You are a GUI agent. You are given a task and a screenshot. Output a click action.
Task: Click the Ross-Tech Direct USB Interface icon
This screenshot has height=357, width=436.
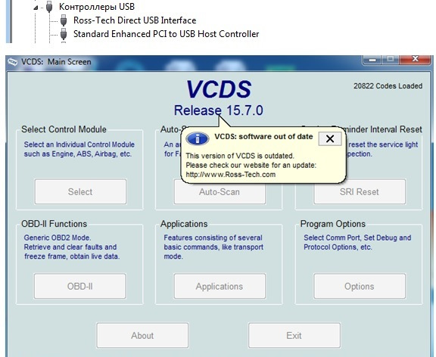64,20
